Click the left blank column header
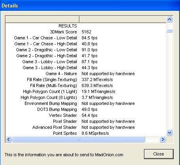 click(42, 19)
